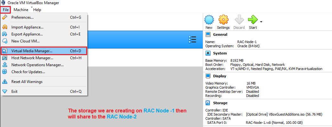Click the System section chip icon

[208, 53]
